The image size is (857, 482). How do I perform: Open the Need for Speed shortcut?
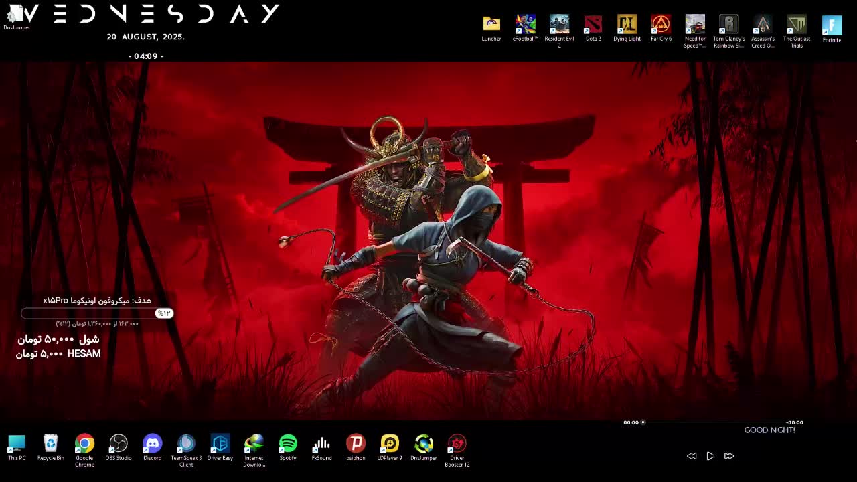pyautogui.click(x=695, y=31)
